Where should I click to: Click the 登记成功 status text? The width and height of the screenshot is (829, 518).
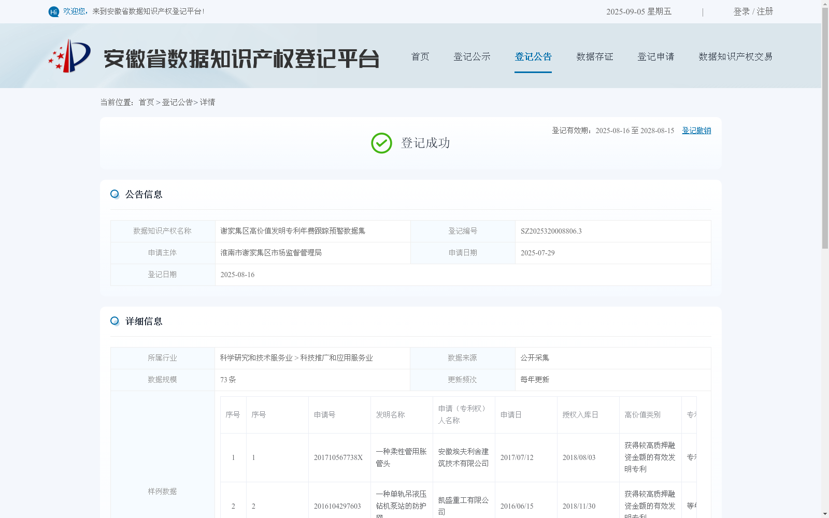tap(425, 143)
